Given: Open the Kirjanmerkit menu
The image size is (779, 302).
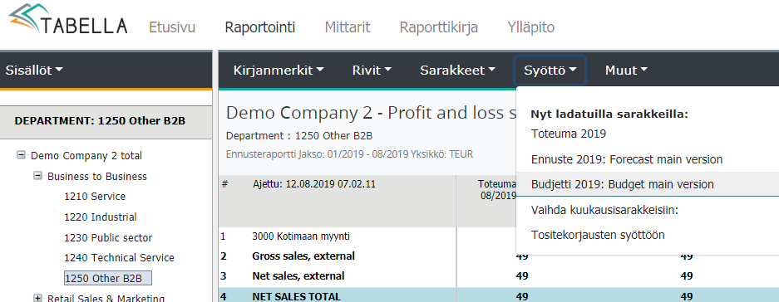Looking at the screenshot, I should coord(279,71).
